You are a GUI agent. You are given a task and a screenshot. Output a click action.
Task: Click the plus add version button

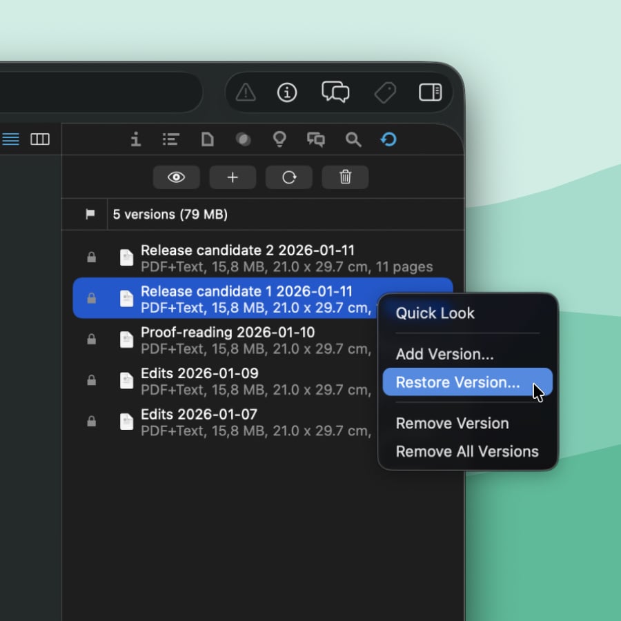[x=233, y=177]
